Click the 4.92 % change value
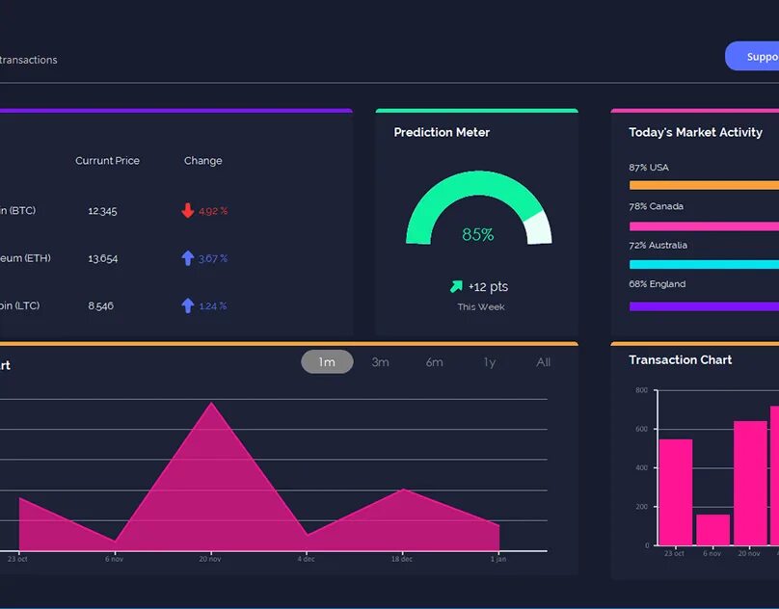 coord(213,211)
